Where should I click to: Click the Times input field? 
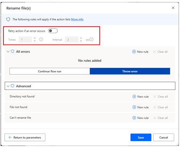[25, 40]
